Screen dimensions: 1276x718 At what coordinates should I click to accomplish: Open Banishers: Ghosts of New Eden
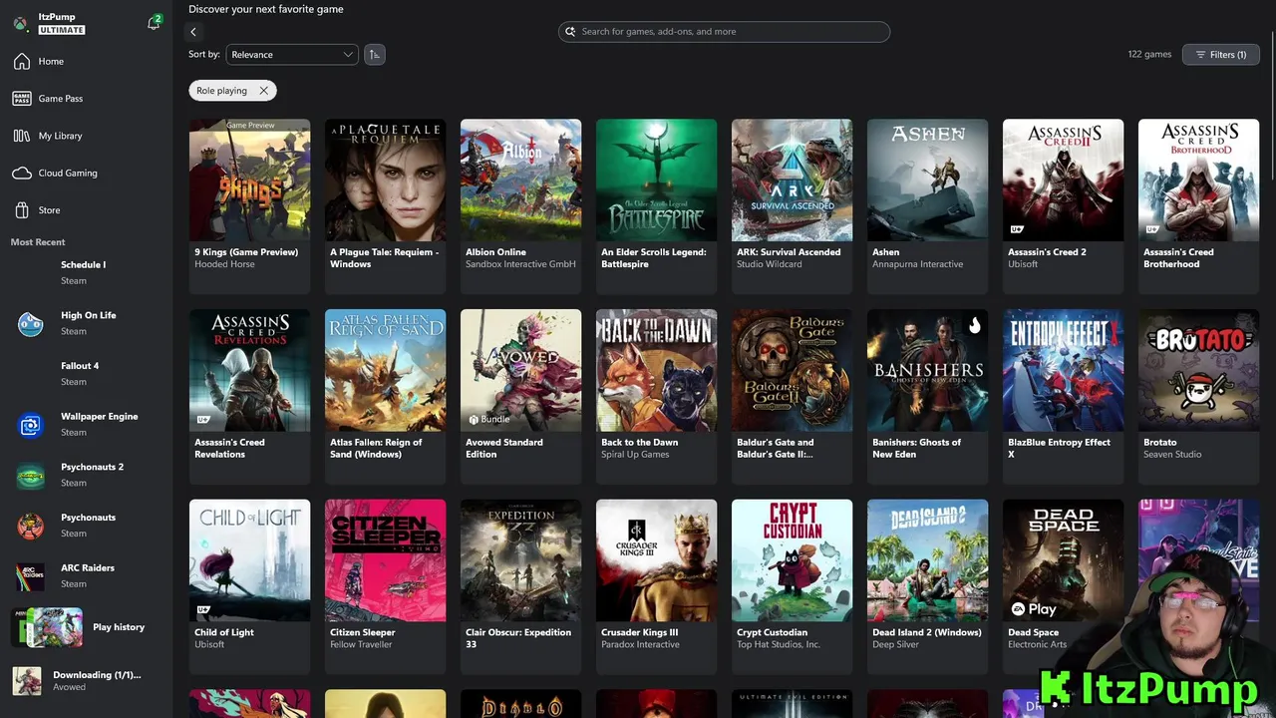[x=927, y=397]
